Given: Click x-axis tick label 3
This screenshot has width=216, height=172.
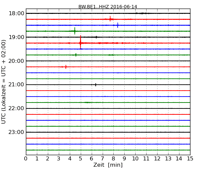Looking at the screenshot, I should (x=58, y=158).
